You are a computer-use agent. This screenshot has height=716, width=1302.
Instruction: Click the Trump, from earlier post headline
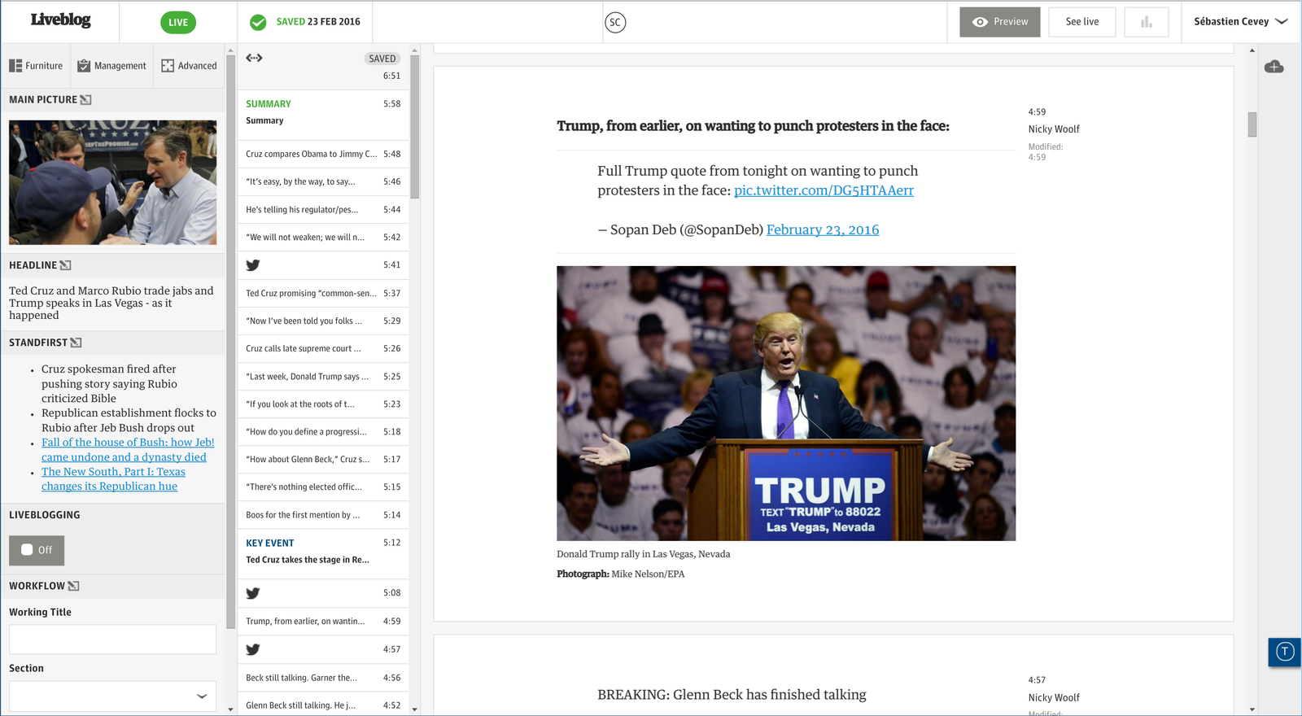click(x=753, y=126)
